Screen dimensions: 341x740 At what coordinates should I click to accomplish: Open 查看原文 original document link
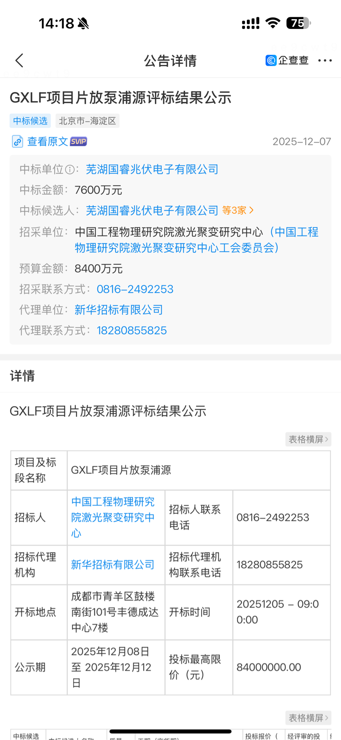click(x=48, y=141)
